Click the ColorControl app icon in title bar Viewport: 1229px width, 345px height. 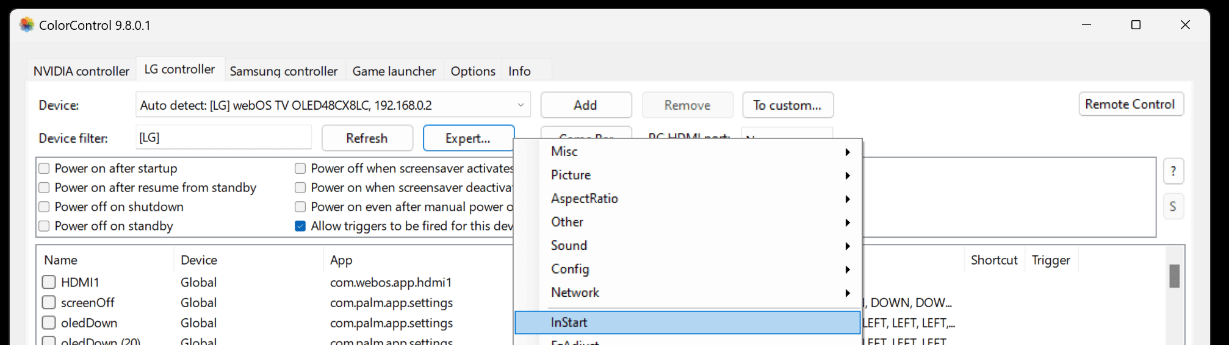click(x=27, y=25)
